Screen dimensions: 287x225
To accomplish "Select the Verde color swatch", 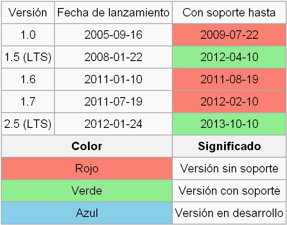I will point(87,191).
